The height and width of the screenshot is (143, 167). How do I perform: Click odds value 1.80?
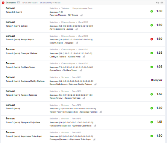click(159, 135)
